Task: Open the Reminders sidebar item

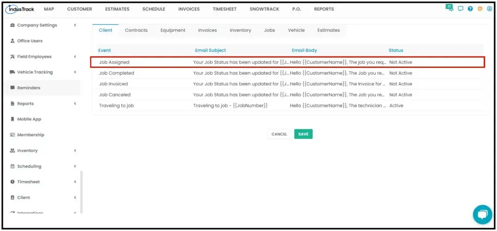Action: [42, 88]
